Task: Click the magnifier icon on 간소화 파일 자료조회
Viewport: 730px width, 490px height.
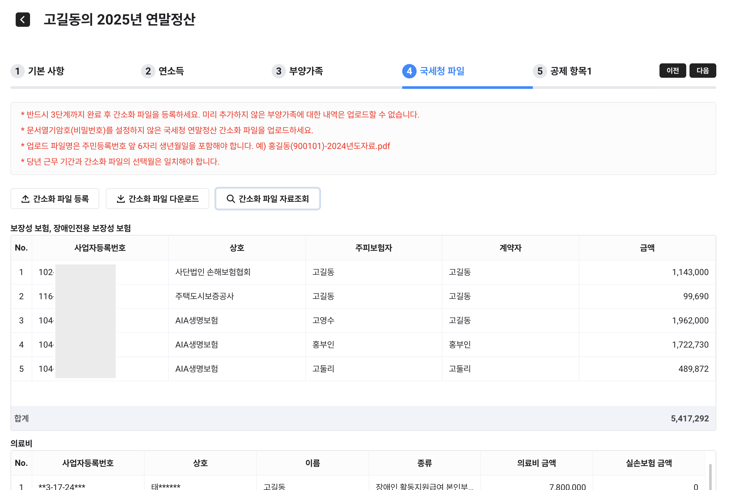Action: coord(230,199)
